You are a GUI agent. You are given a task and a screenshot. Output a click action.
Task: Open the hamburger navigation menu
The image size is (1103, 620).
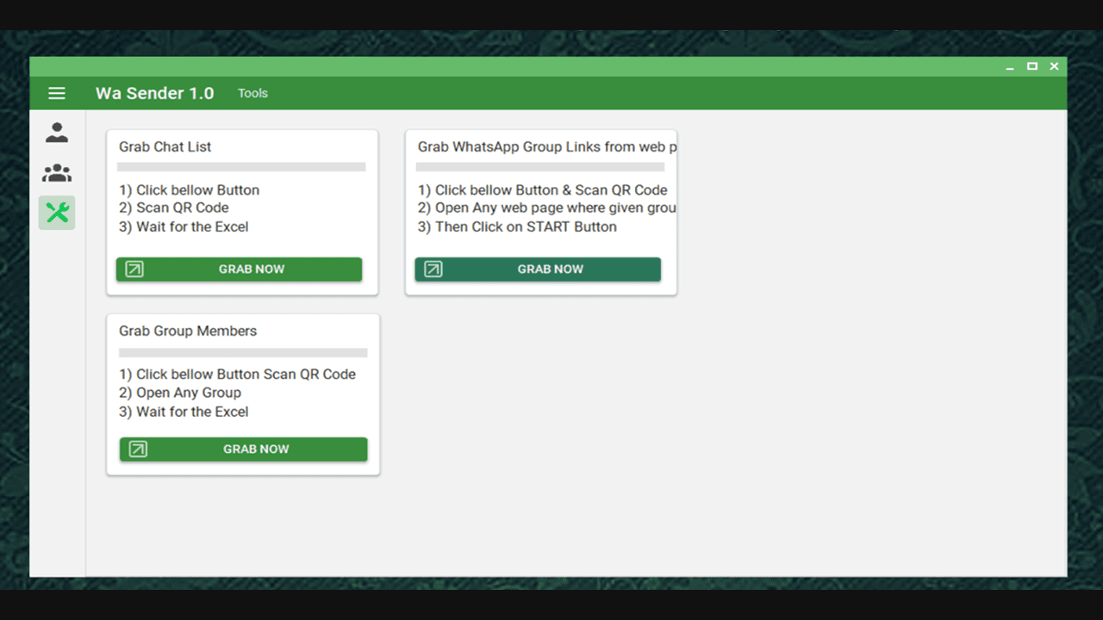point(57,93)
